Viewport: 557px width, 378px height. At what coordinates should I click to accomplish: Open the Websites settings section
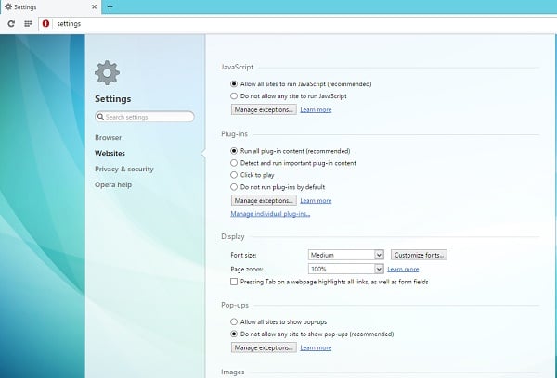pos(110,153)
